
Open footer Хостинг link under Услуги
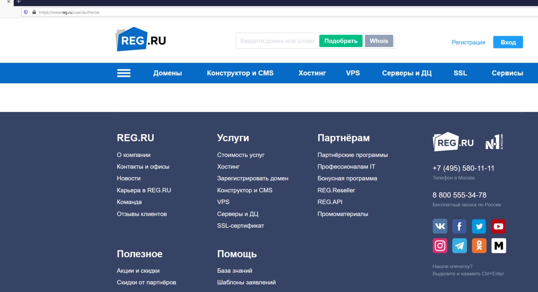228,167
